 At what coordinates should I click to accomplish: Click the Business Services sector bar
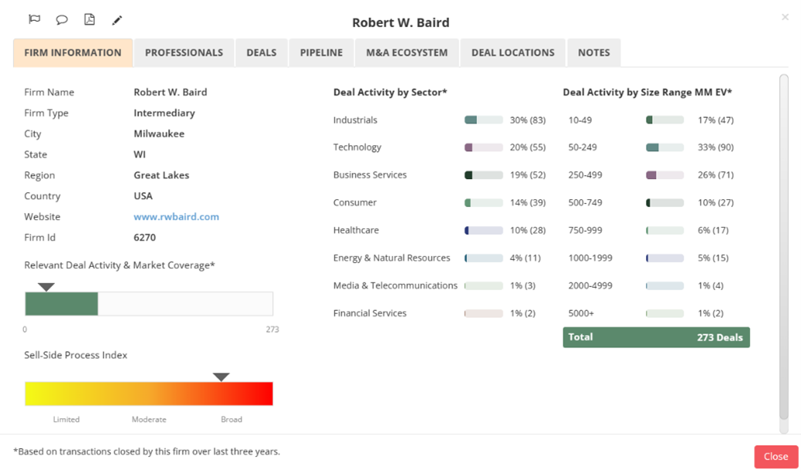[484, 175]
